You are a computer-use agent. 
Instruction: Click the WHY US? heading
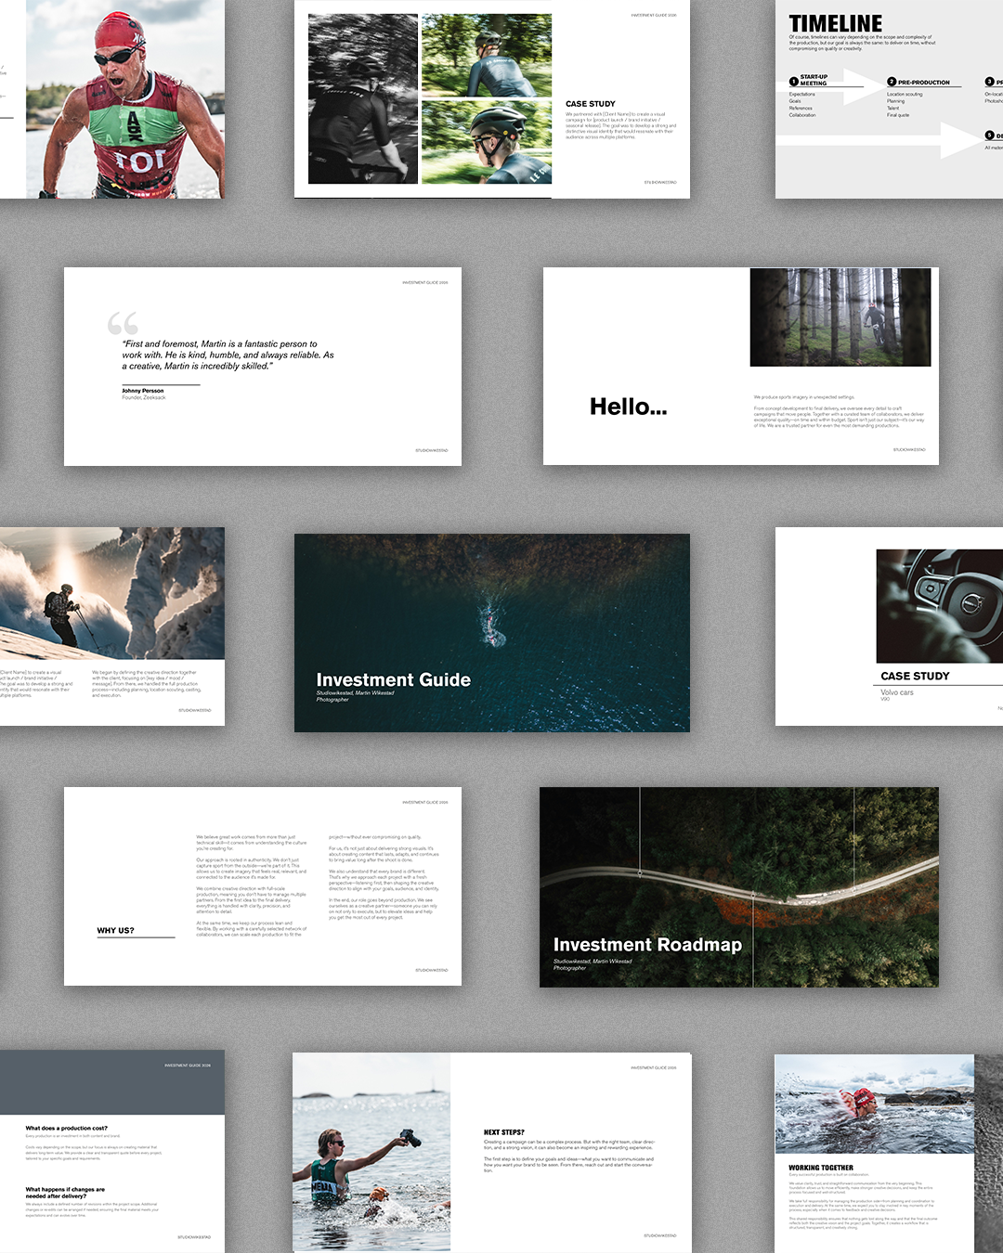tap(116, 930)
